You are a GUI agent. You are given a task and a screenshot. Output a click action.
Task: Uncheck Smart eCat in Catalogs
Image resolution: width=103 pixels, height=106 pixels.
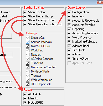[x=28, y=38]
